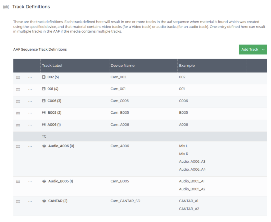Click the Mix L example entry
271x222 pixels.
point(183,146)
